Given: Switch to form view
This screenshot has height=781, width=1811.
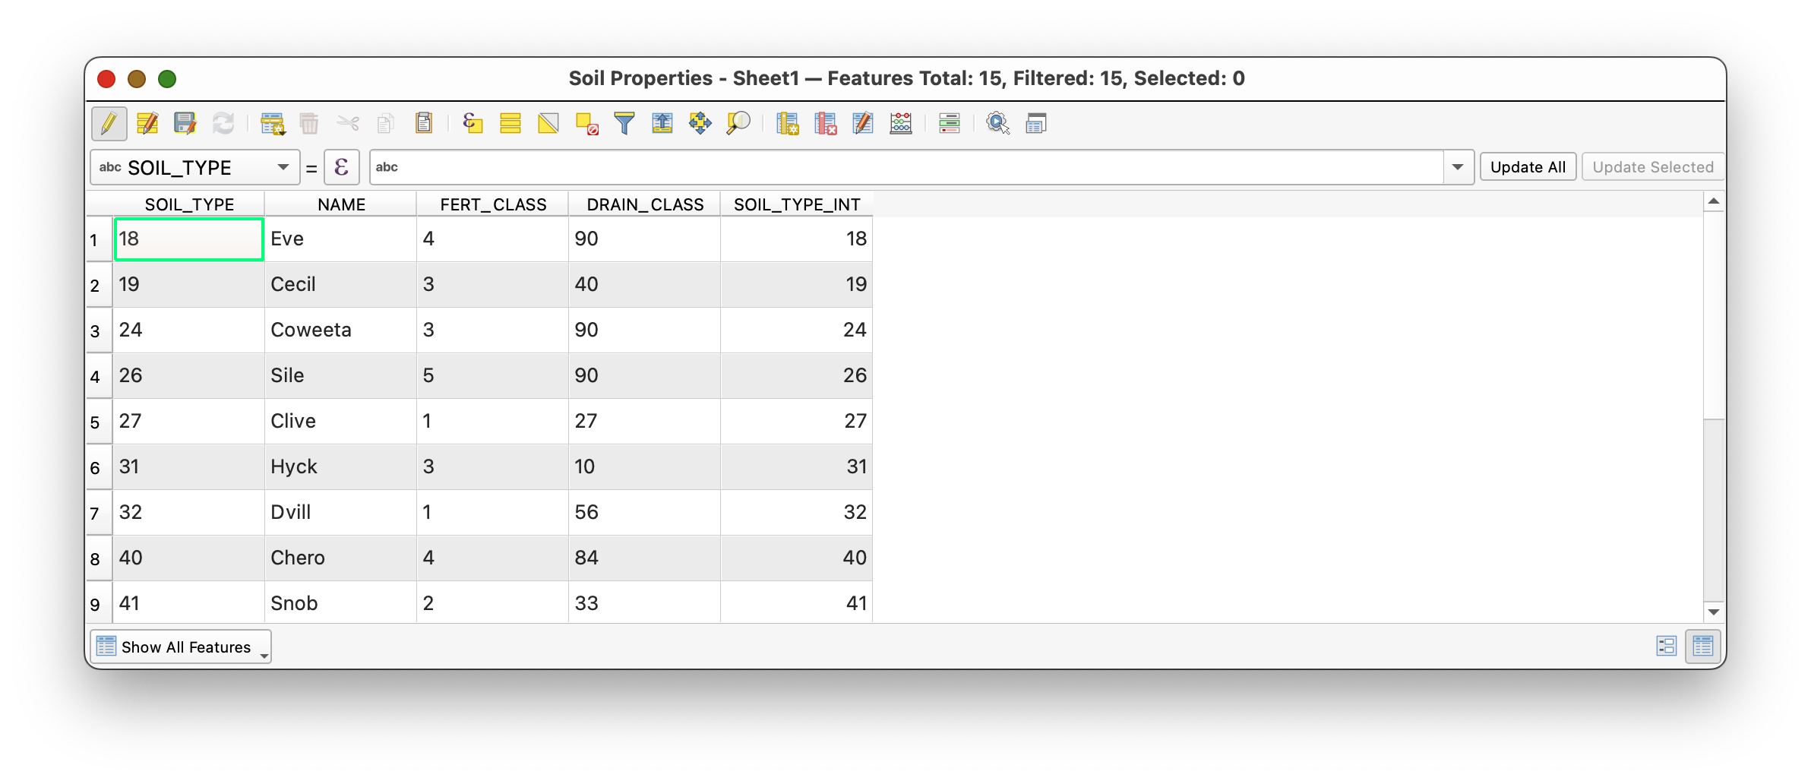Looking at the screenshot, I should pos(1666,647).
